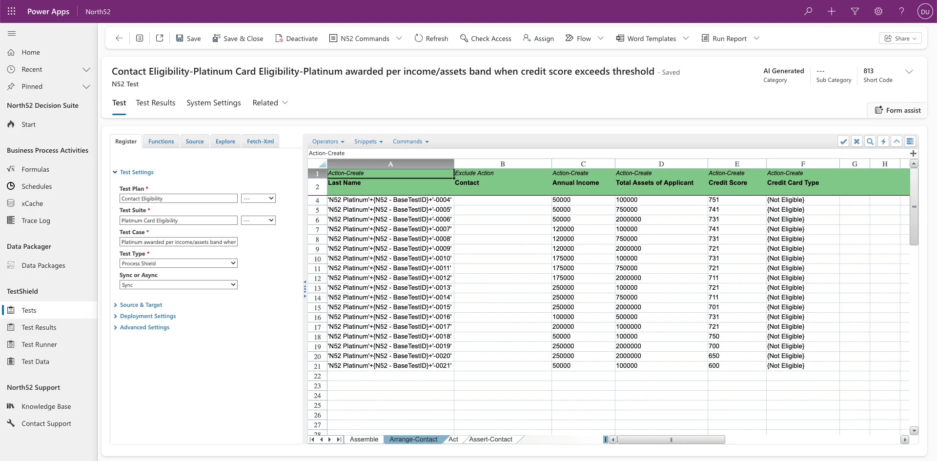Open the Share button menu
The height and width of the screenshot is (461, 937).
pyautogui.click(x=900, y=39)
